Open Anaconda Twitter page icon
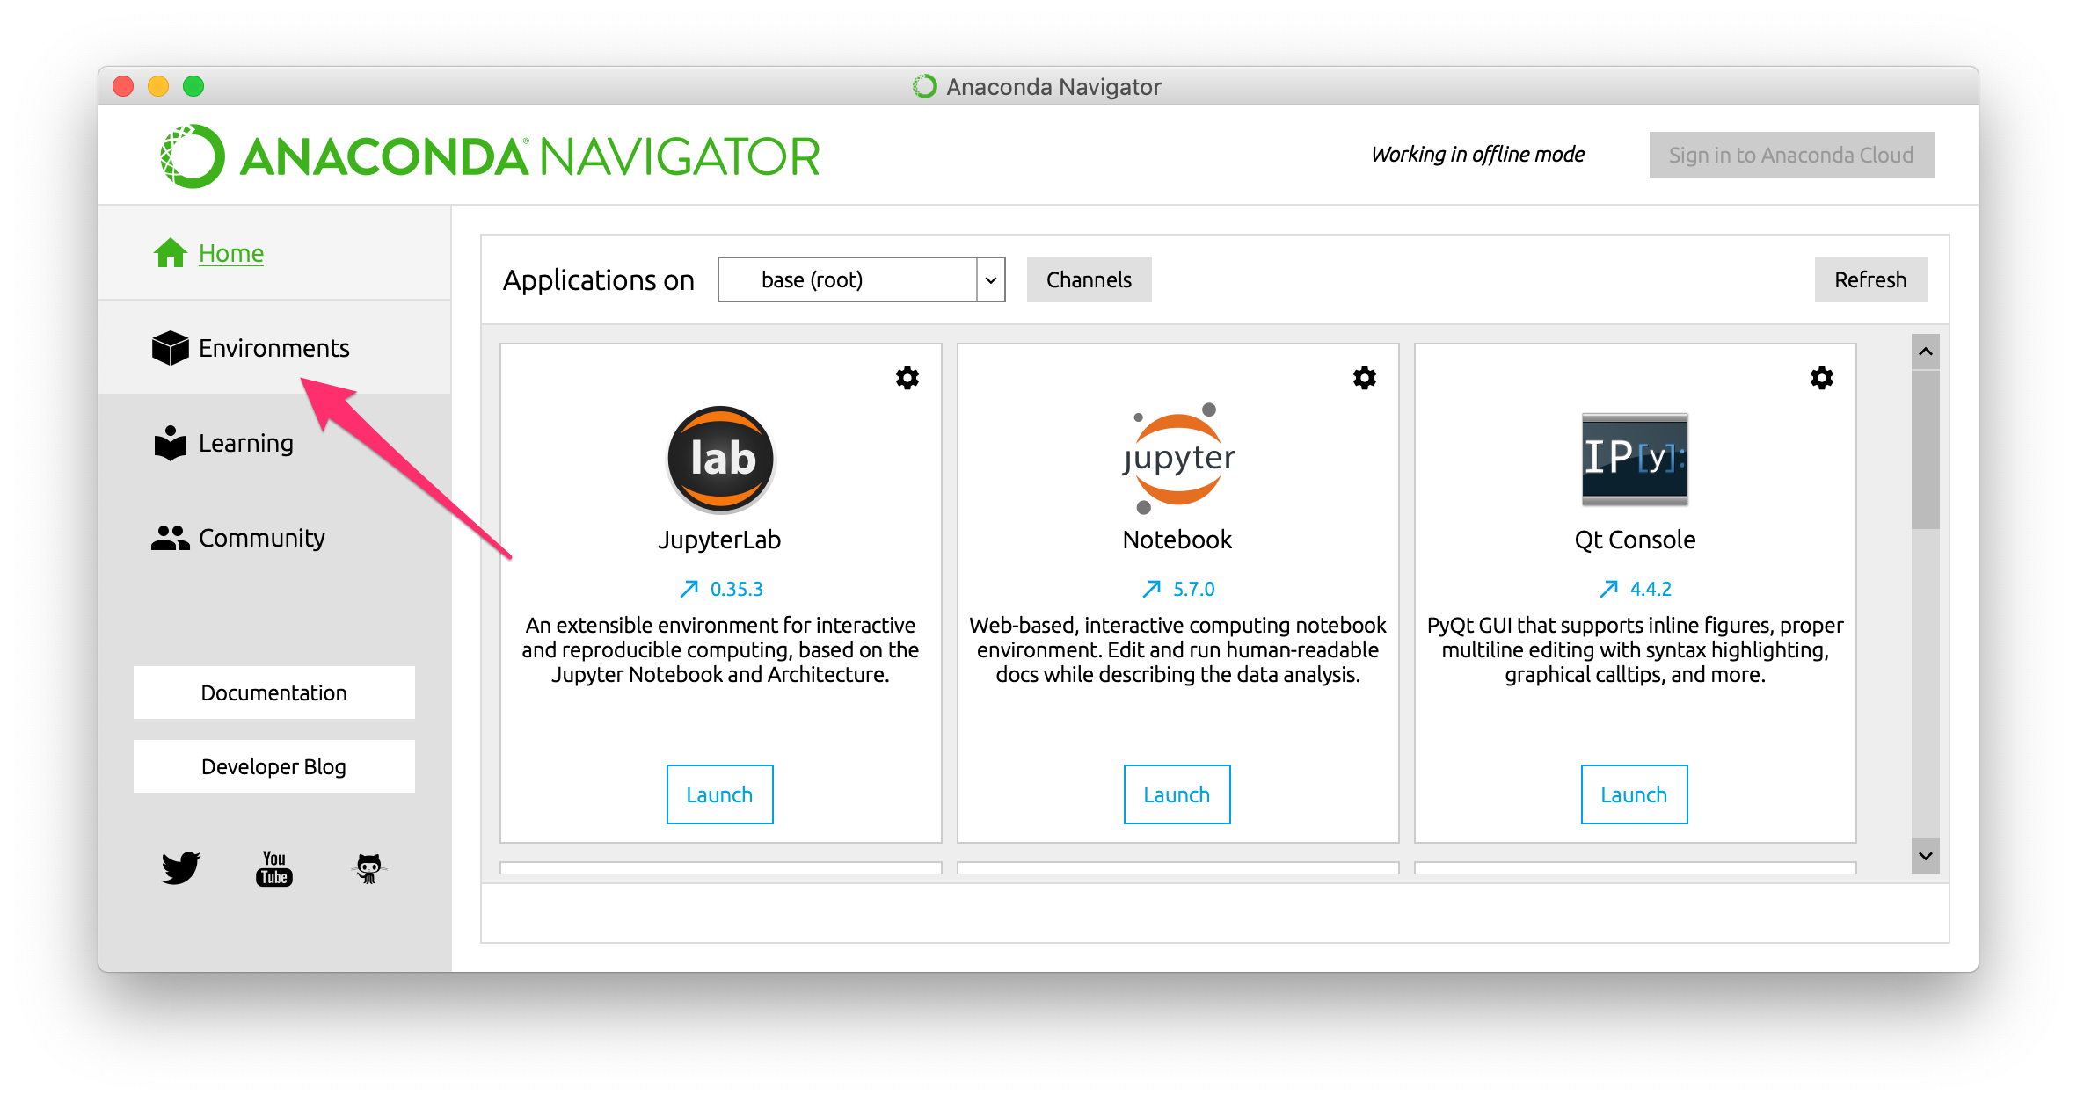Viewport: 2077px width, 1102px height. 181,867
